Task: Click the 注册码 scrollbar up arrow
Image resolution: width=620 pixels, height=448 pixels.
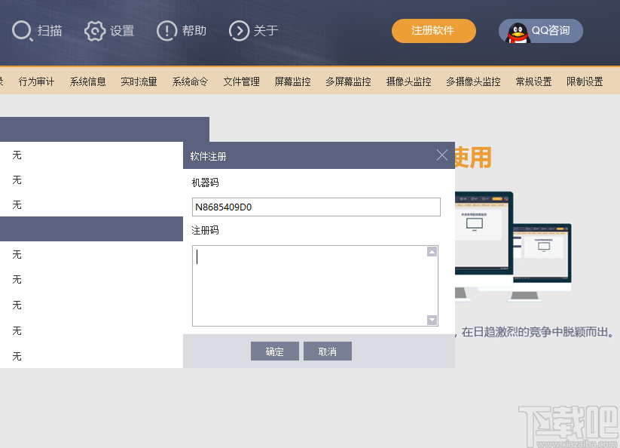Action: 432,252
